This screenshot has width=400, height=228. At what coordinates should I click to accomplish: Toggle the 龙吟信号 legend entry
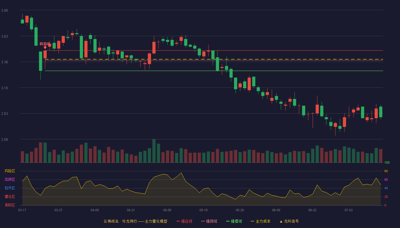coord(289,221)
